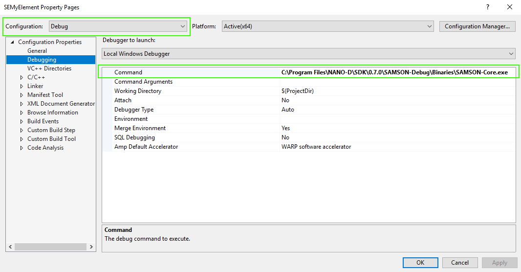Image resolution: width=521 pixels, height=272 pixels.
Task: Expand the Manifest Tool node arrow
Action: coord(22,95)
